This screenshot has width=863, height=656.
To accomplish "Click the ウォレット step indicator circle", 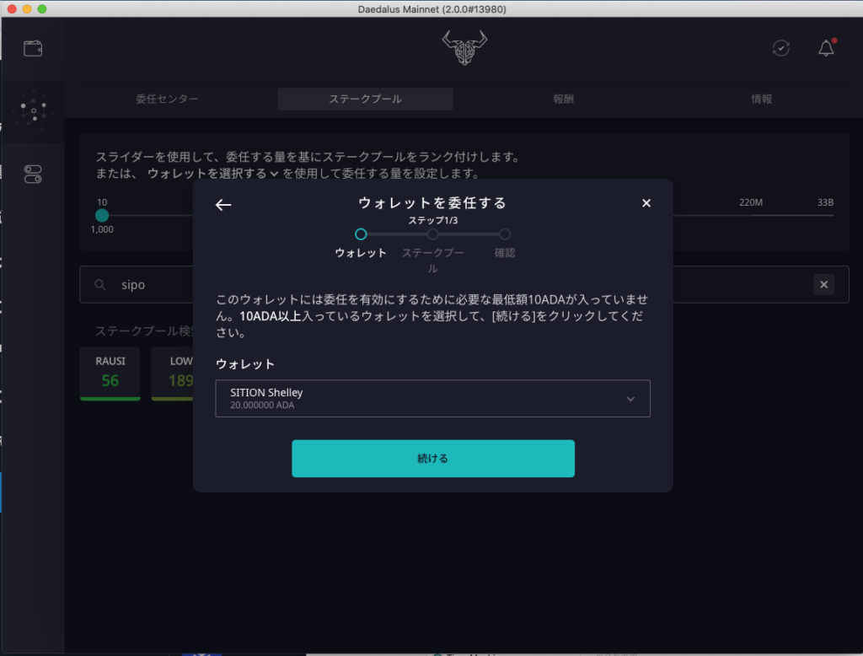I will coord(361,234).
